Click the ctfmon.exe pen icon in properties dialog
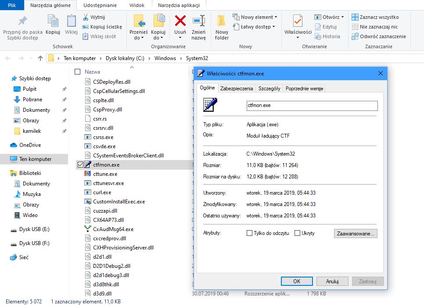Viewport: 424px width, 306px height. pos(210,105)
